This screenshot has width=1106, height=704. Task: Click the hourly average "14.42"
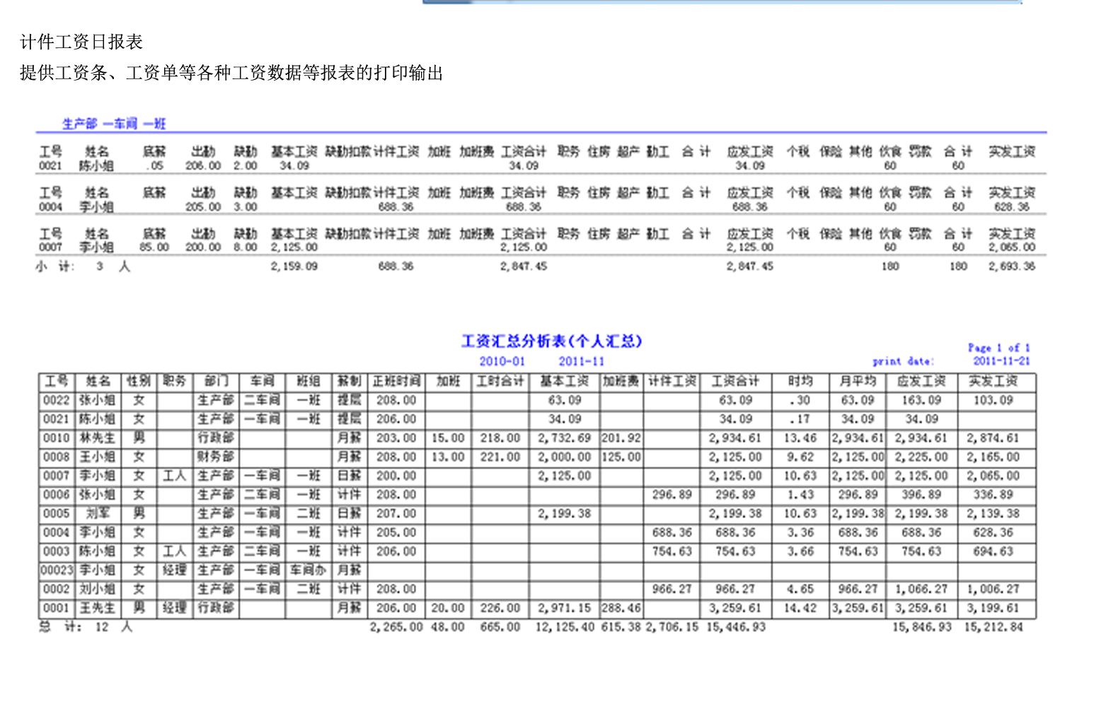800,608
